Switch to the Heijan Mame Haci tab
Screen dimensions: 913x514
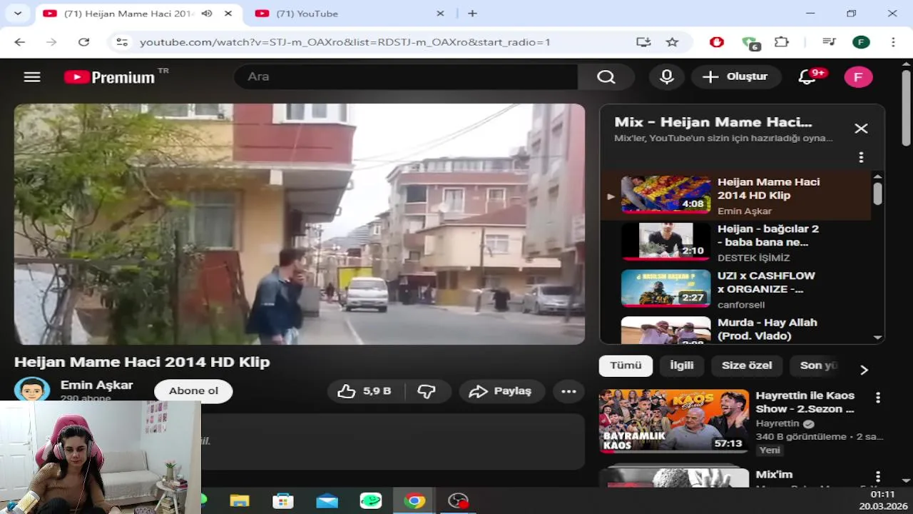coord(128,14)
